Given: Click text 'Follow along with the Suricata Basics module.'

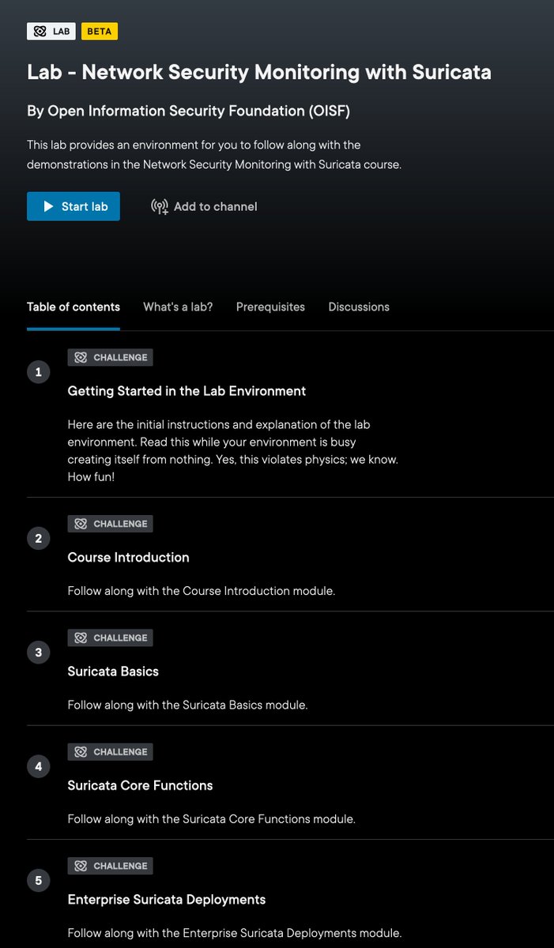Looking at the screenshot, I should pos(188,705).
